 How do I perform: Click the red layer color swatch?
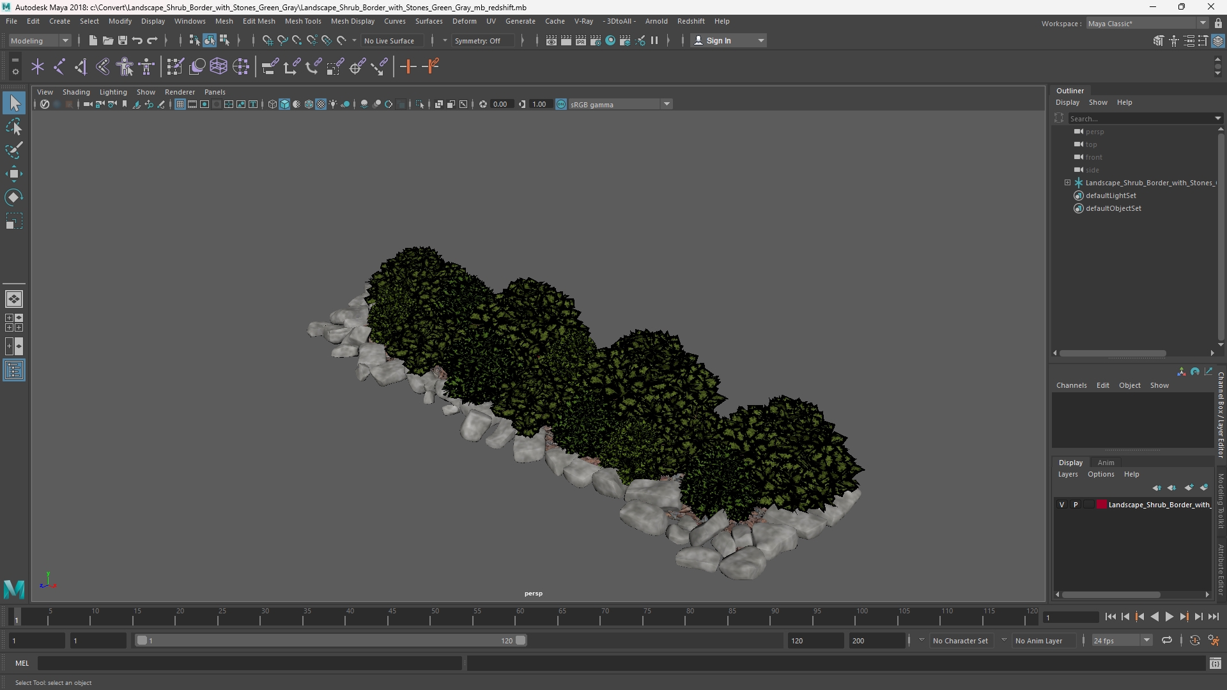coord(1102,505)
